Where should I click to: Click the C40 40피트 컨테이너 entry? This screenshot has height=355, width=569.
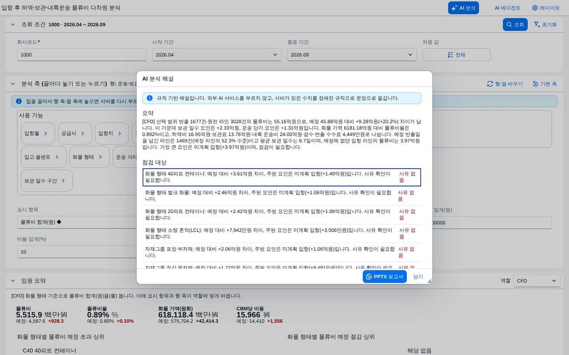click(50, 351)
